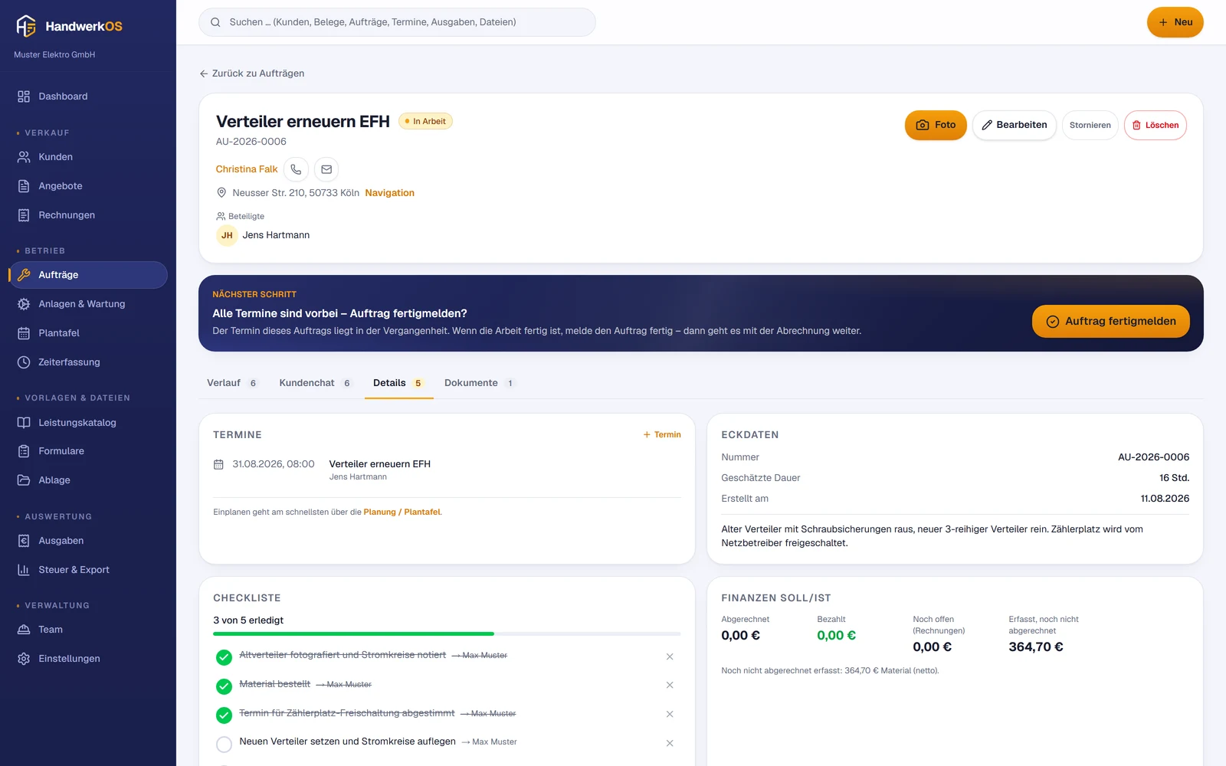Viewport: 1226px width, 766px height.
Task: Click the checklist progress bar
Action: pos(447,634)
